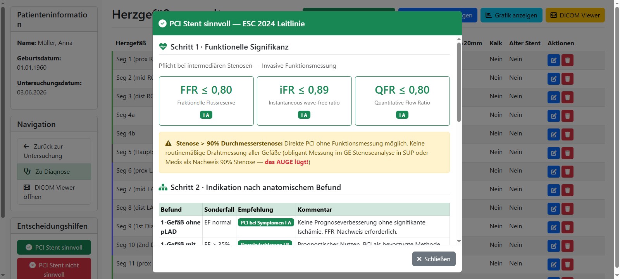
Task: Click the modal dialog vertical scrollbar
Action: click(459, 82)
